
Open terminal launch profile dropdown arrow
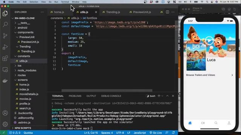coord(162,96)
